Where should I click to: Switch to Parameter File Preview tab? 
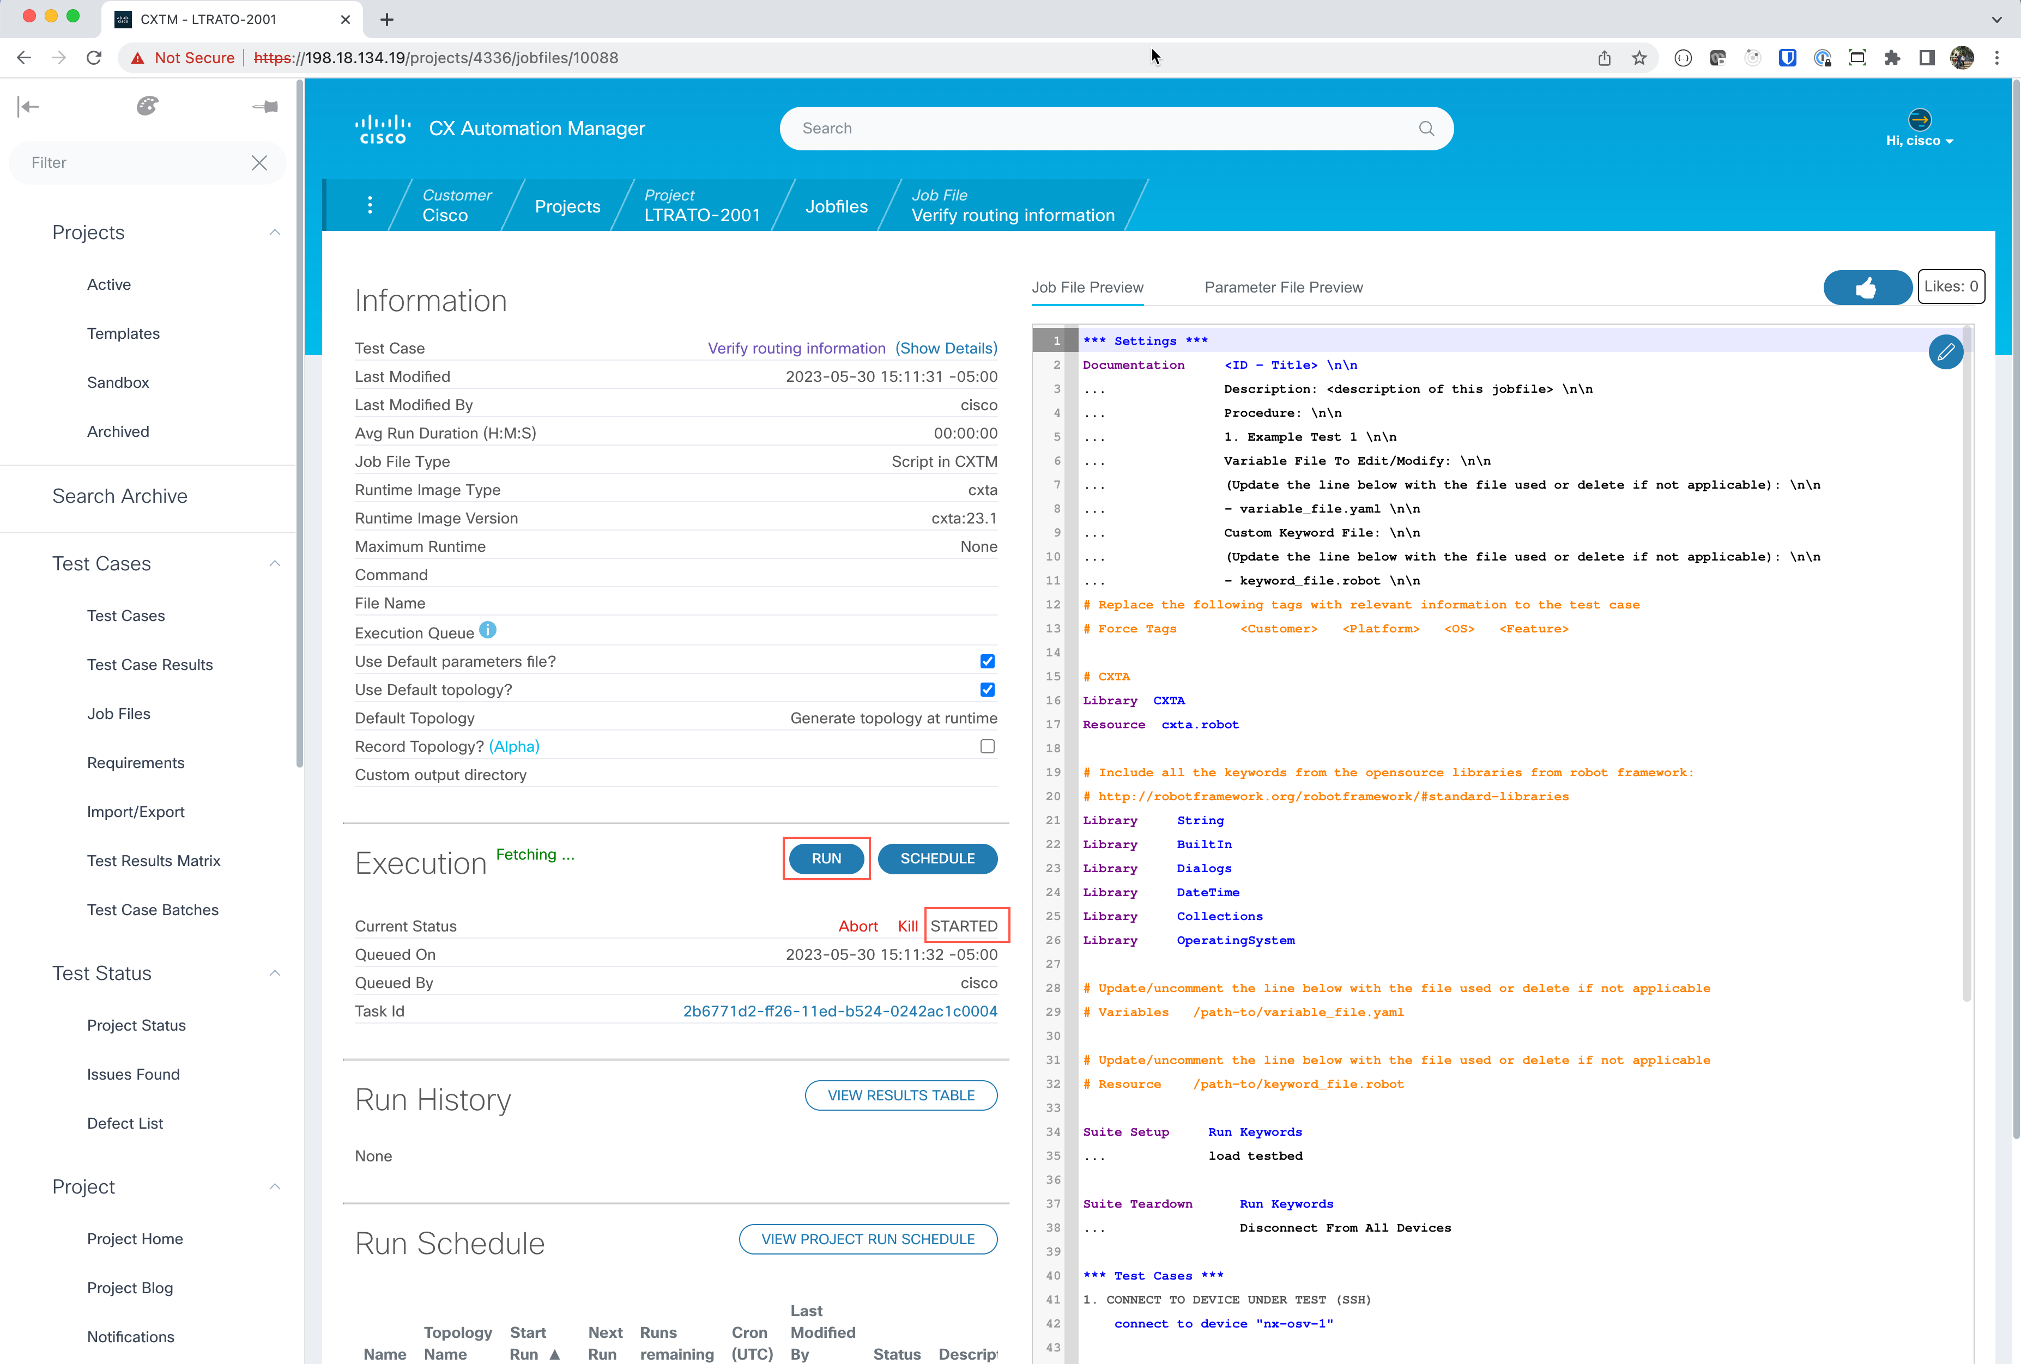1282,287
